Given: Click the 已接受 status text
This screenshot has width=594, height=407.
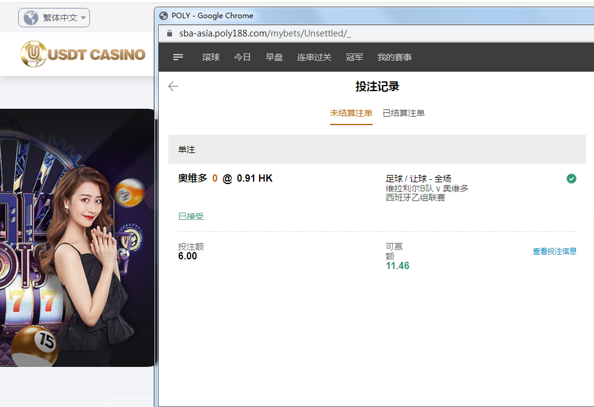Looking at the screenshot, I should click(x=191, y=217).
